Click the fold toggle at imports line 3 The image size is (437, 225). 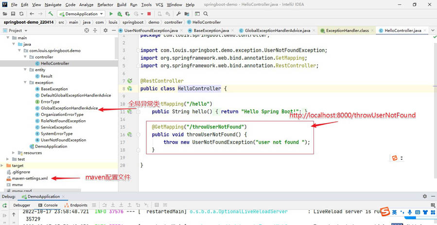pos(138,50)
